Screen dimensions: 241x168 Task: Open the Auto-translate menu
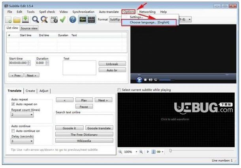click(109, 12)
